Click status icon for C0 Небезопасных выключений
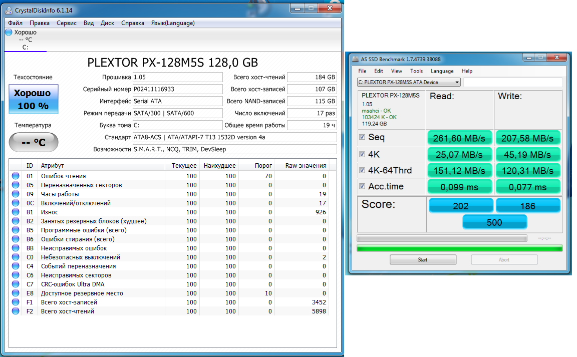Viewport: 577px width, 357px height. [x=16, y=257]
